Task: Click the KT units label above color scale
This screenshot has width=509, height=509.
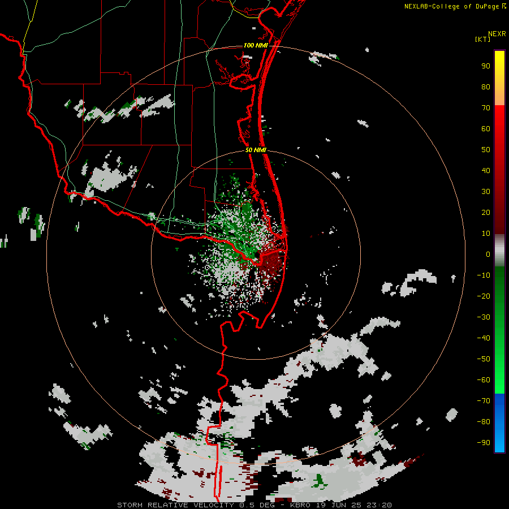Action: point(483,39)
